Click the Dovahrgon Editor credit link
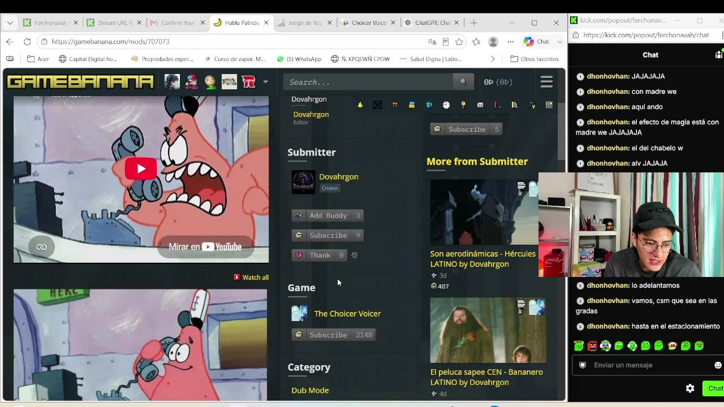This screenshot has width=724, height=407. tap(311, 114)
